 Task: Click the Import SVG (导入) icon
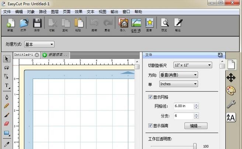[123, 23]
